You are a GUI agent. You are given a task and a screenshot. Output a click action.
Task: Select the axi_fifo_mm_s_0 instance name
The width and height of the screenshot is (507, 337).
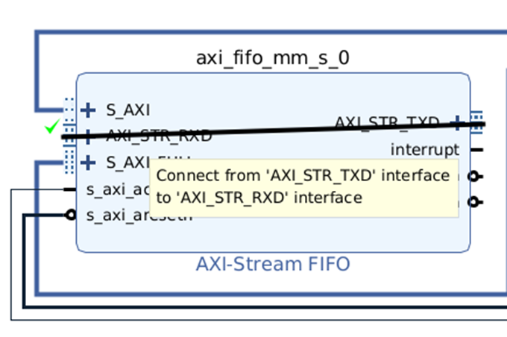click(x=272, y=57)
